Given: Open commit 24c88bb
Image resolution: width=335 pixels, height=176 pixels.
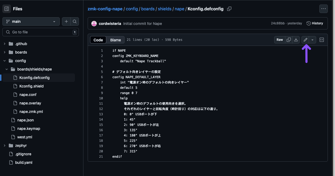Looking at the screenshot, I should click(278, 23).
